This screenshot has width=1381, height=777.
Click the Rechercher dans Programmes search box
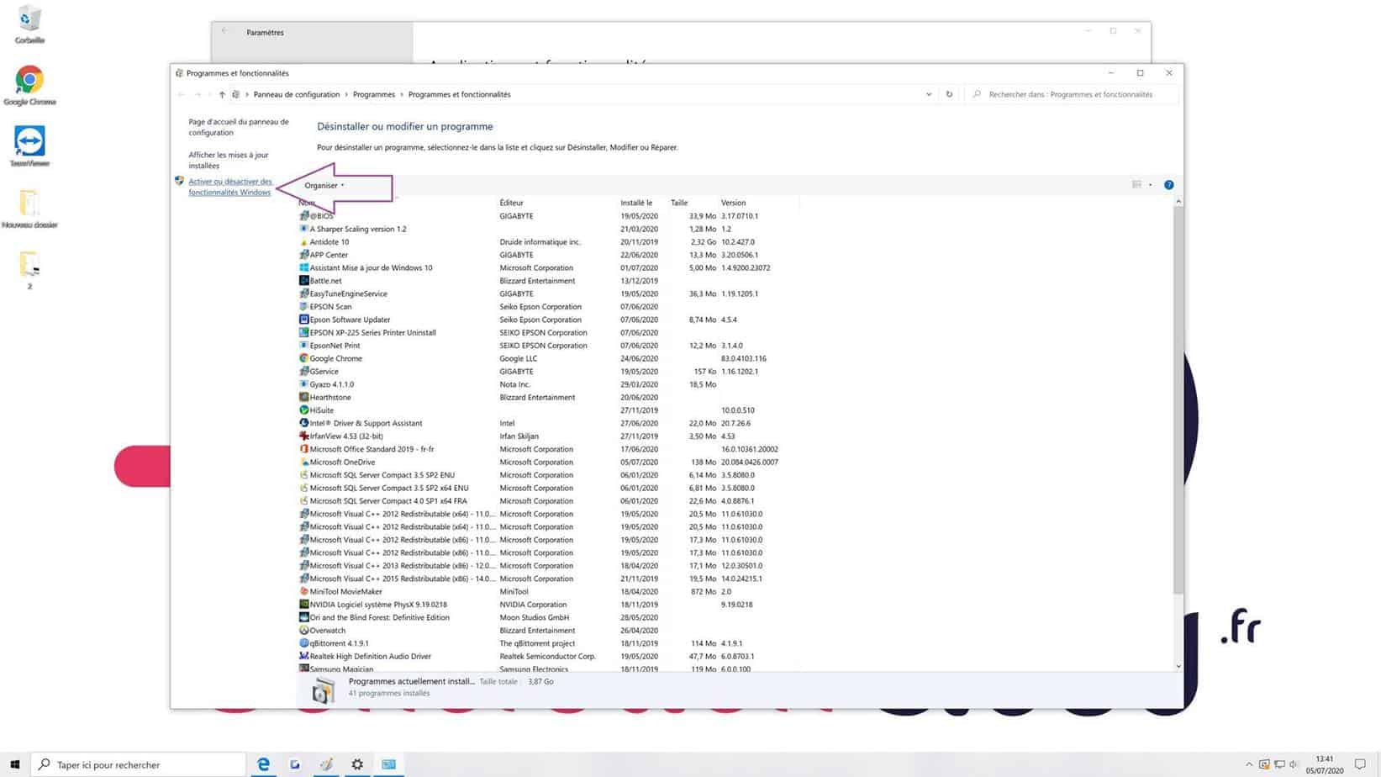coord(1072,94)
